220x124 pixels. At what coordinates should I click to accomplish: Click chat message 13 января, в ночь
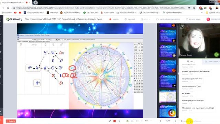coord(198,108)
